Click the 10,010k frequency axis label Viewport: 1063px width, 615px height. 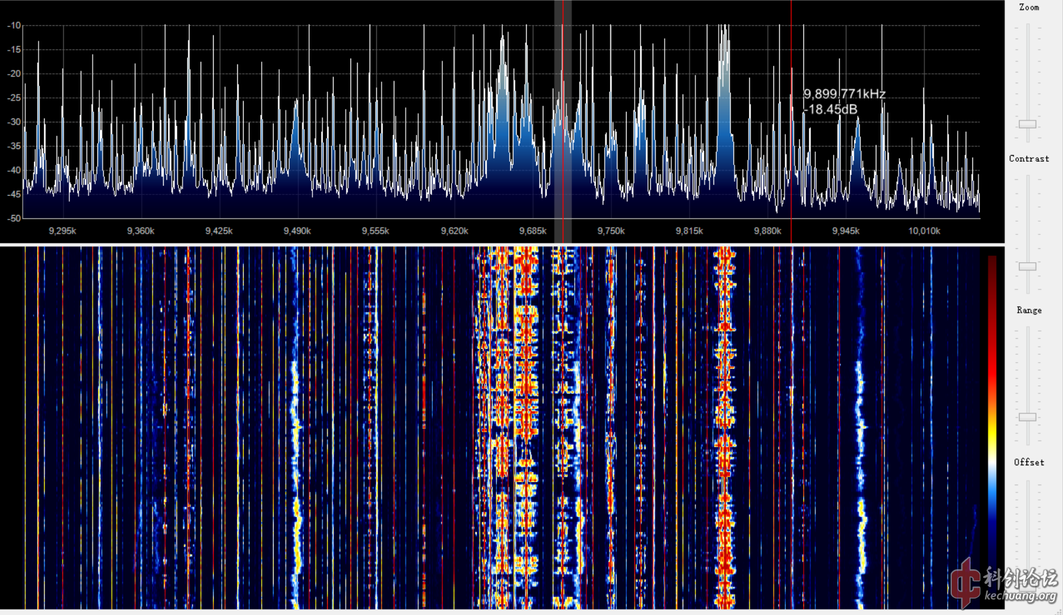coord(924,231)
